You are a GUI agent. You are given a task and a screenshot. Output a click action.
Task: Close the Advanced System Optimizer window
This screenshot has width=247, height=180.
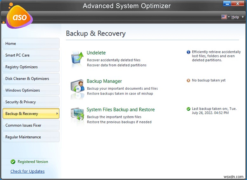point(237,3)
